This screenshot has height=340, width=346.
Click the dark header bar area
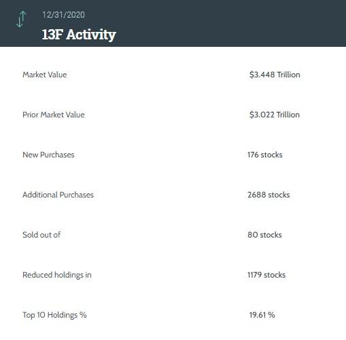pos(173,23)
